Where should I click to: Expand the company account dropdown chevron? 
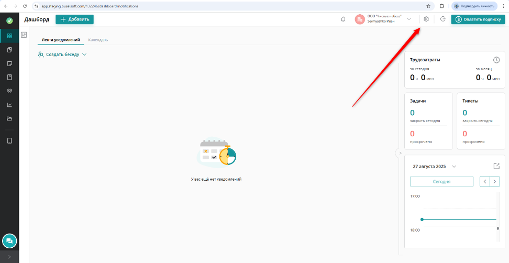[409, 19]
